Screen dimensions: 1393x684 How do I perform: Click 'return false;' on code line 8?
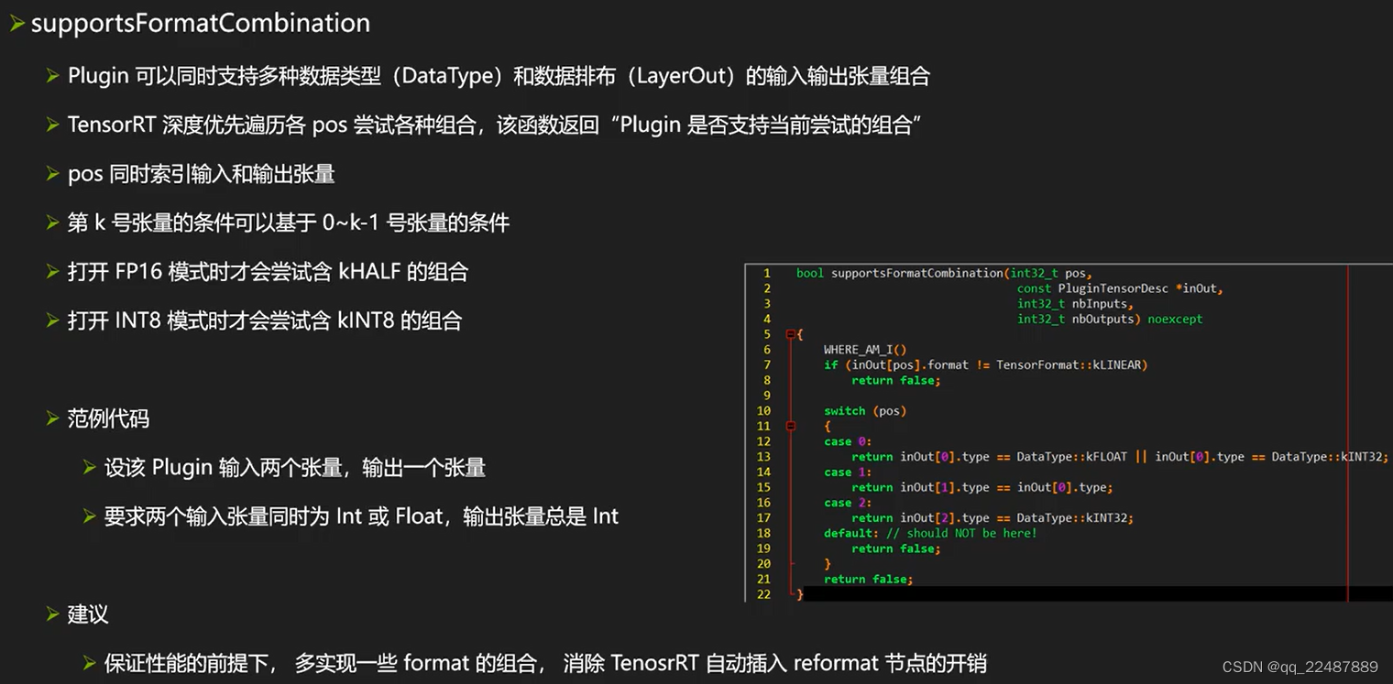point(896,380)
